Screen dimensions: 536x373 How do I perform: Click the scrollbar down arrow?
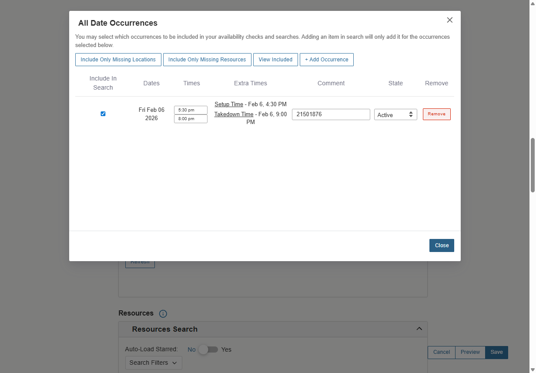[533, 370]
